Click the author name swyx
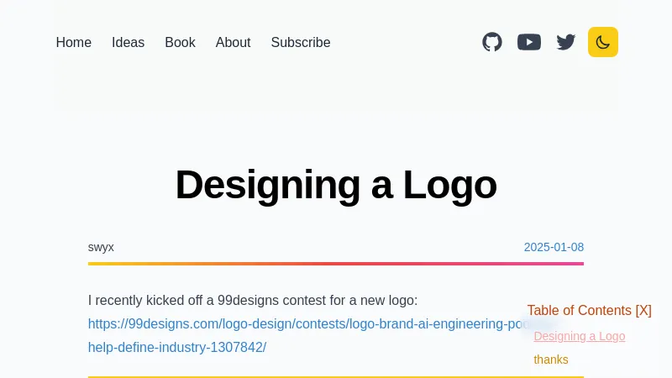This screenshot has width=672, height=378. click(101, 247)
